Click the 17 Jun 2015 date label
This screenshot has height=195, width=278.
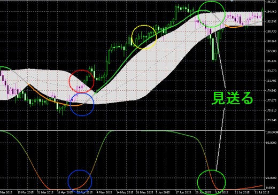point(183,192)
